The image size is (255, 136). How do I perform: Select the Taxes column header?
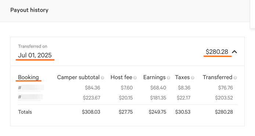(182, 77)
